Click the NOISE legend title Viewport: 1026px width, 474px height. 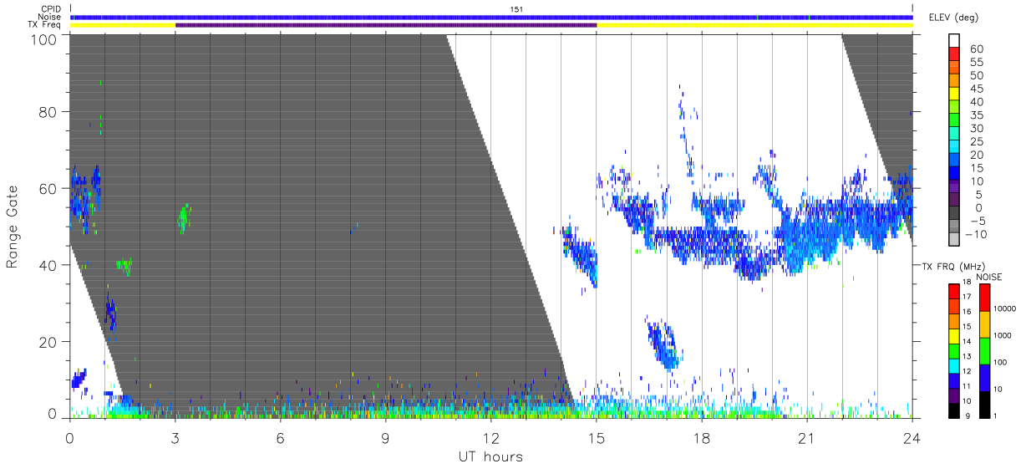point(989,277)
